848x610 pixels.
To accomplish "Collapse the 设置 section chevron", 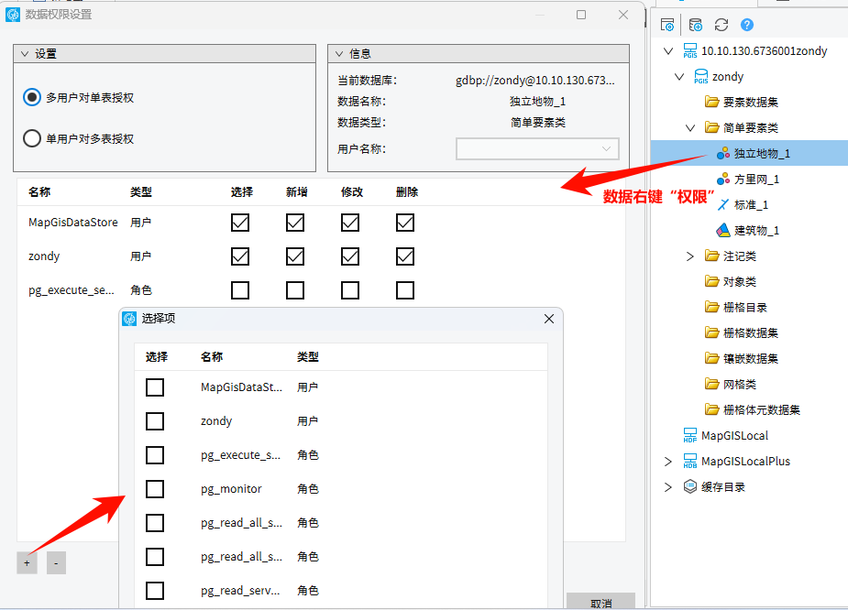I will 25,54.
